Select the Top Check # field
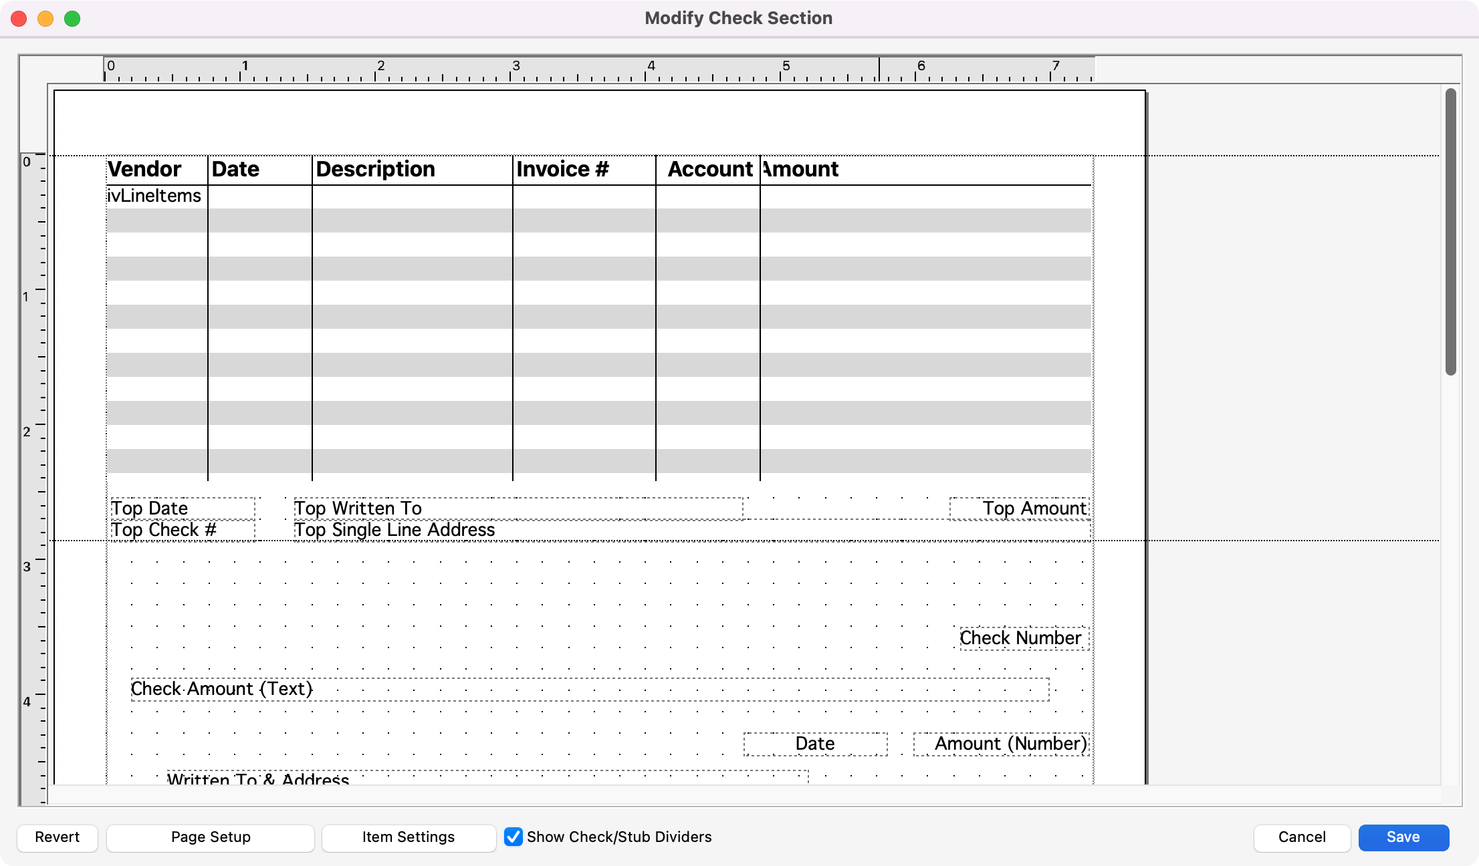1479x866 pixels. click(182, 530)
